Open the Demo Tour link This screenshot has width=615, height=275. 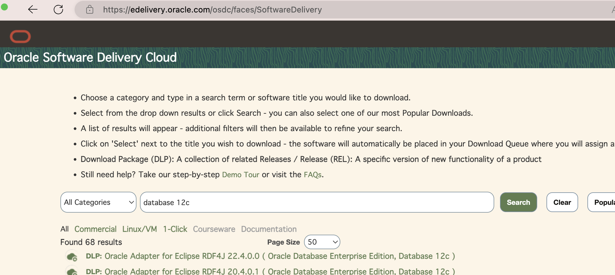click(241, 175)
